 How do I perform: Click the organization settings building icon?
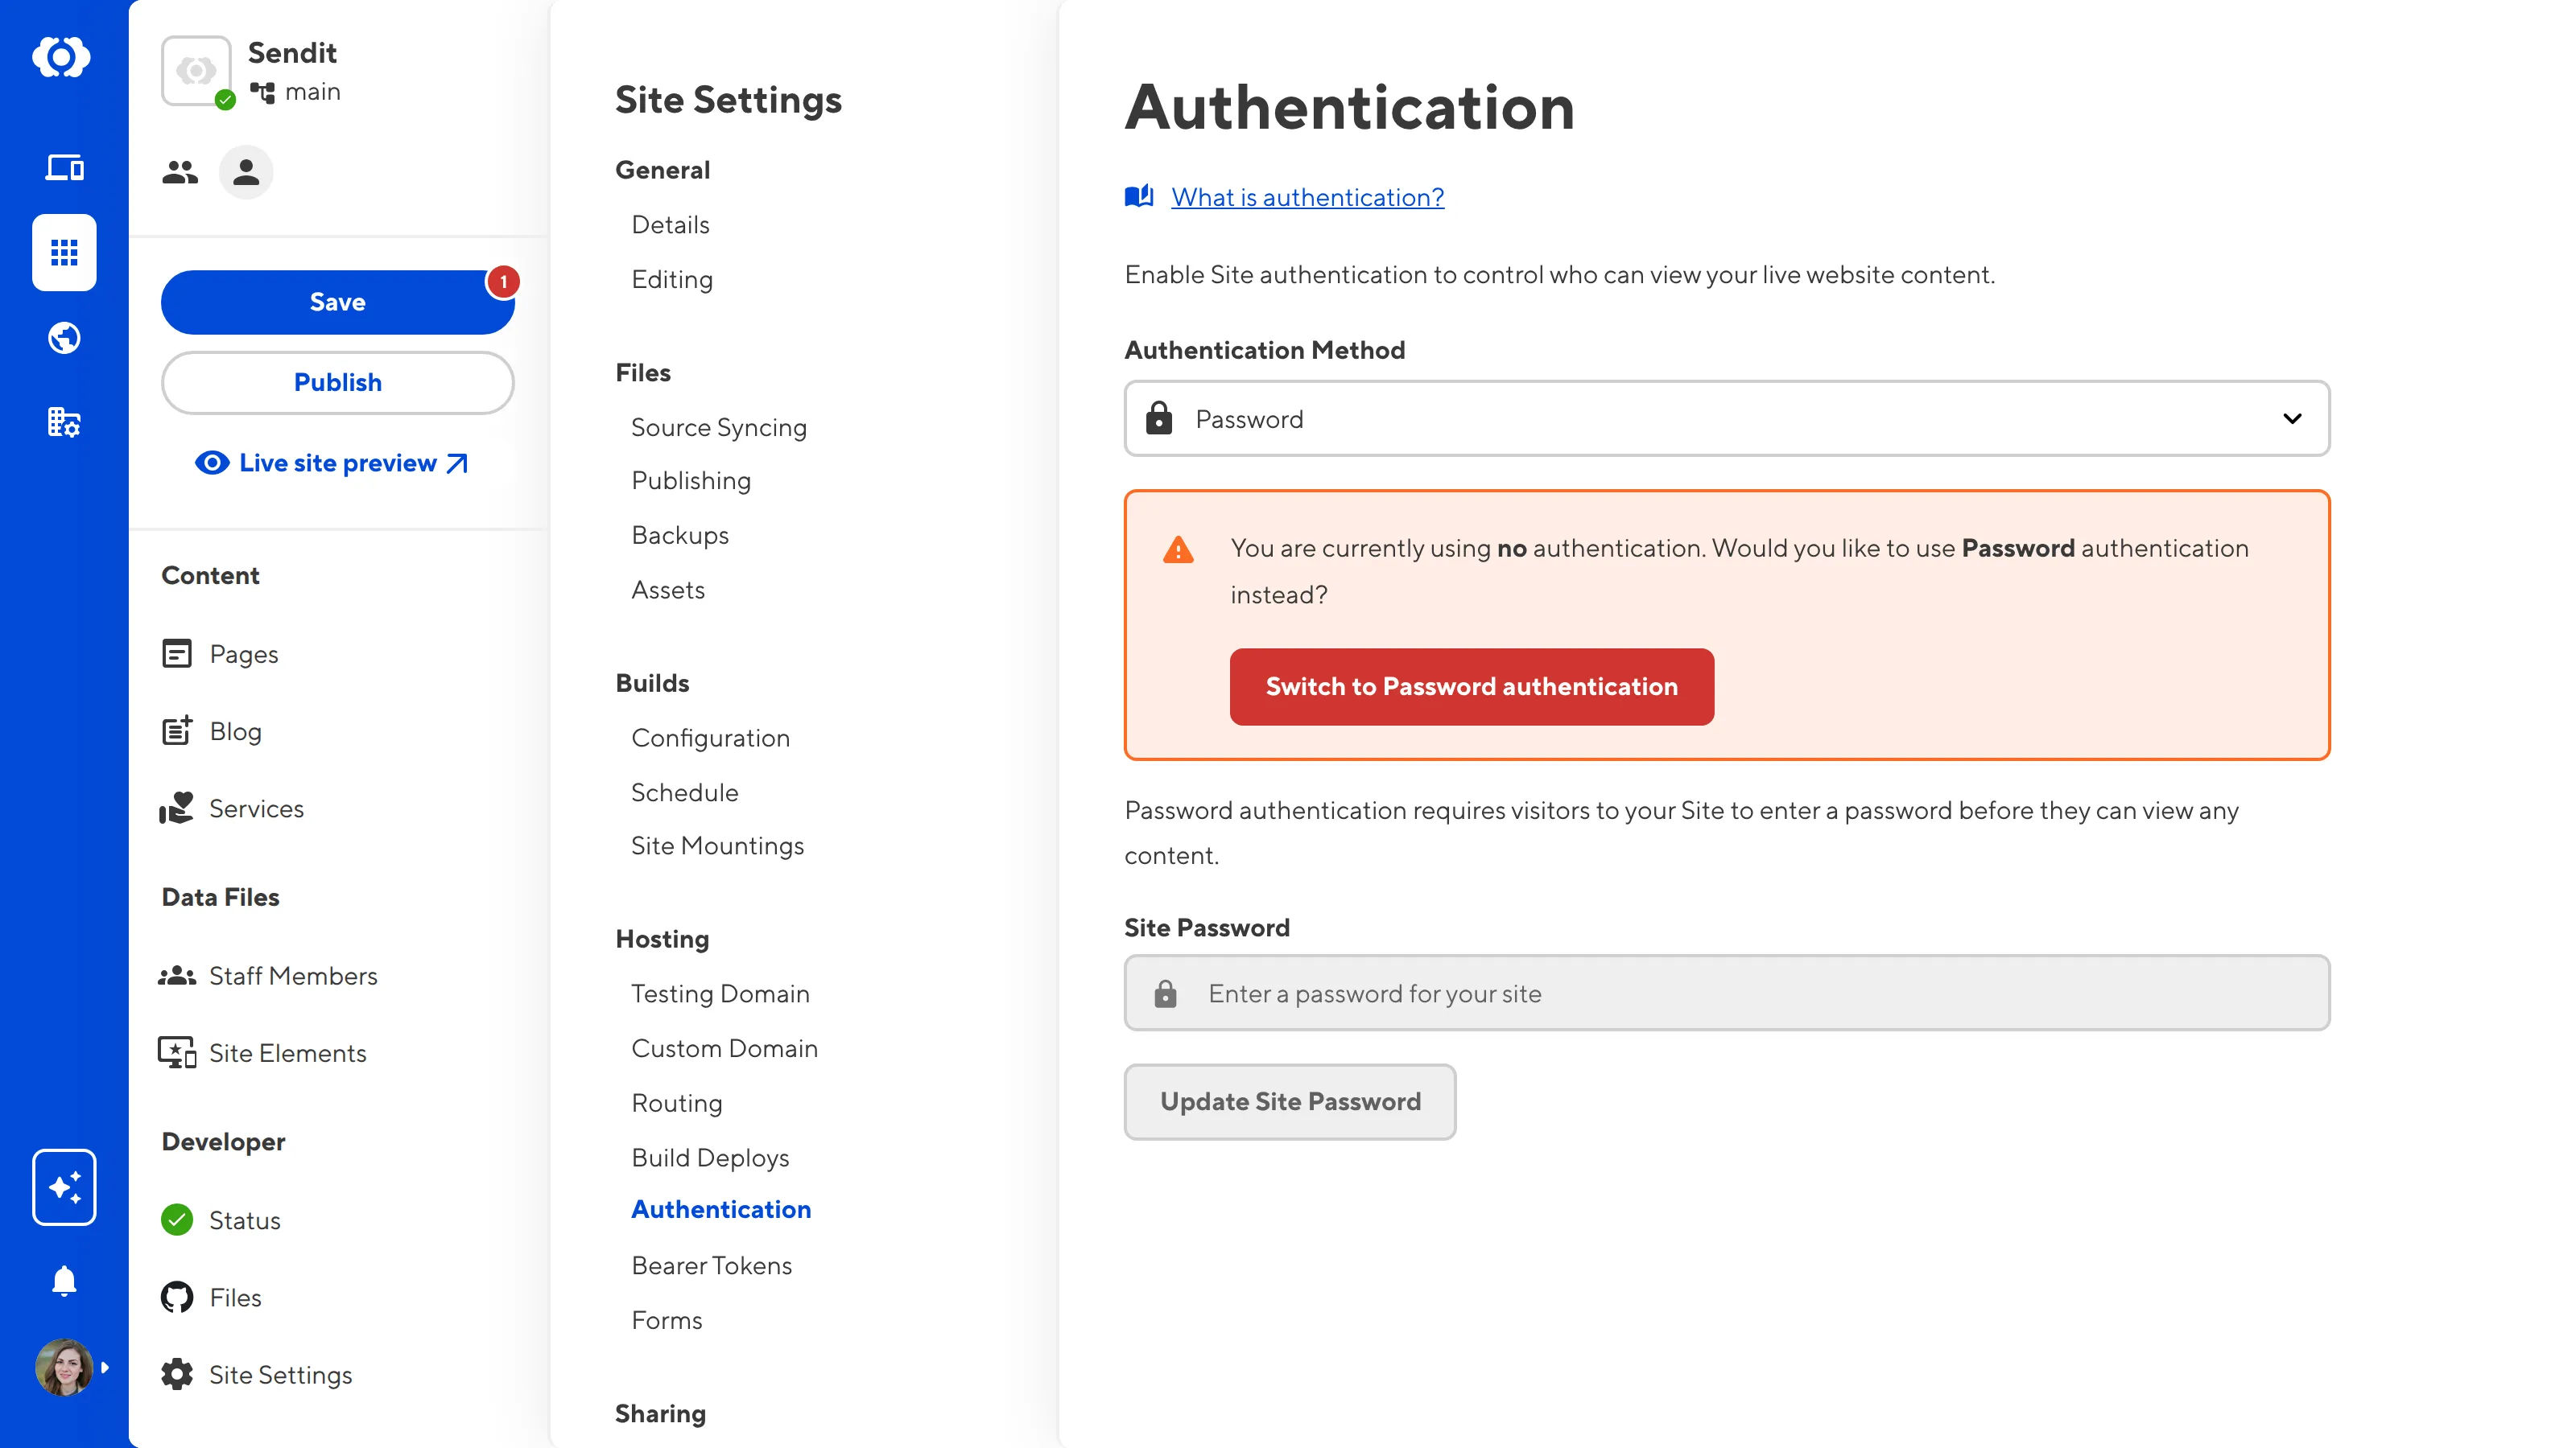64,422
